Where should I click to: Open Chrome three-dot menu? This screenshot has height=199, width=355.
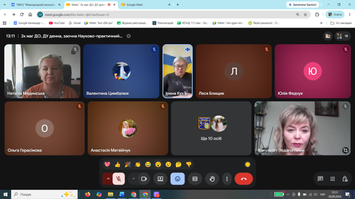349,14
